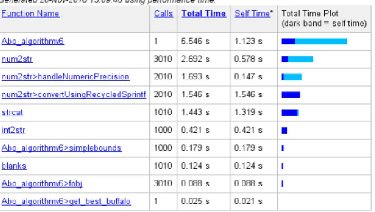Open num2str>handleNumericPrecision link
Screen dimensions: 375x212
[x=66, y=77]
